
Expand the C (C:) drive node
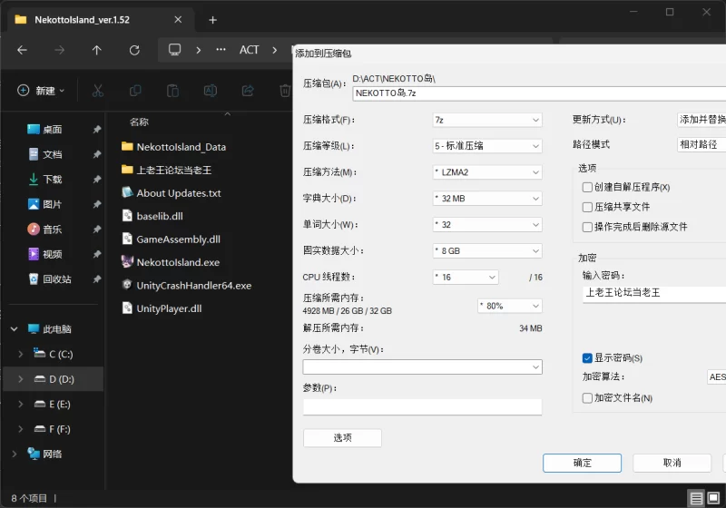click(x=20, y=354)
